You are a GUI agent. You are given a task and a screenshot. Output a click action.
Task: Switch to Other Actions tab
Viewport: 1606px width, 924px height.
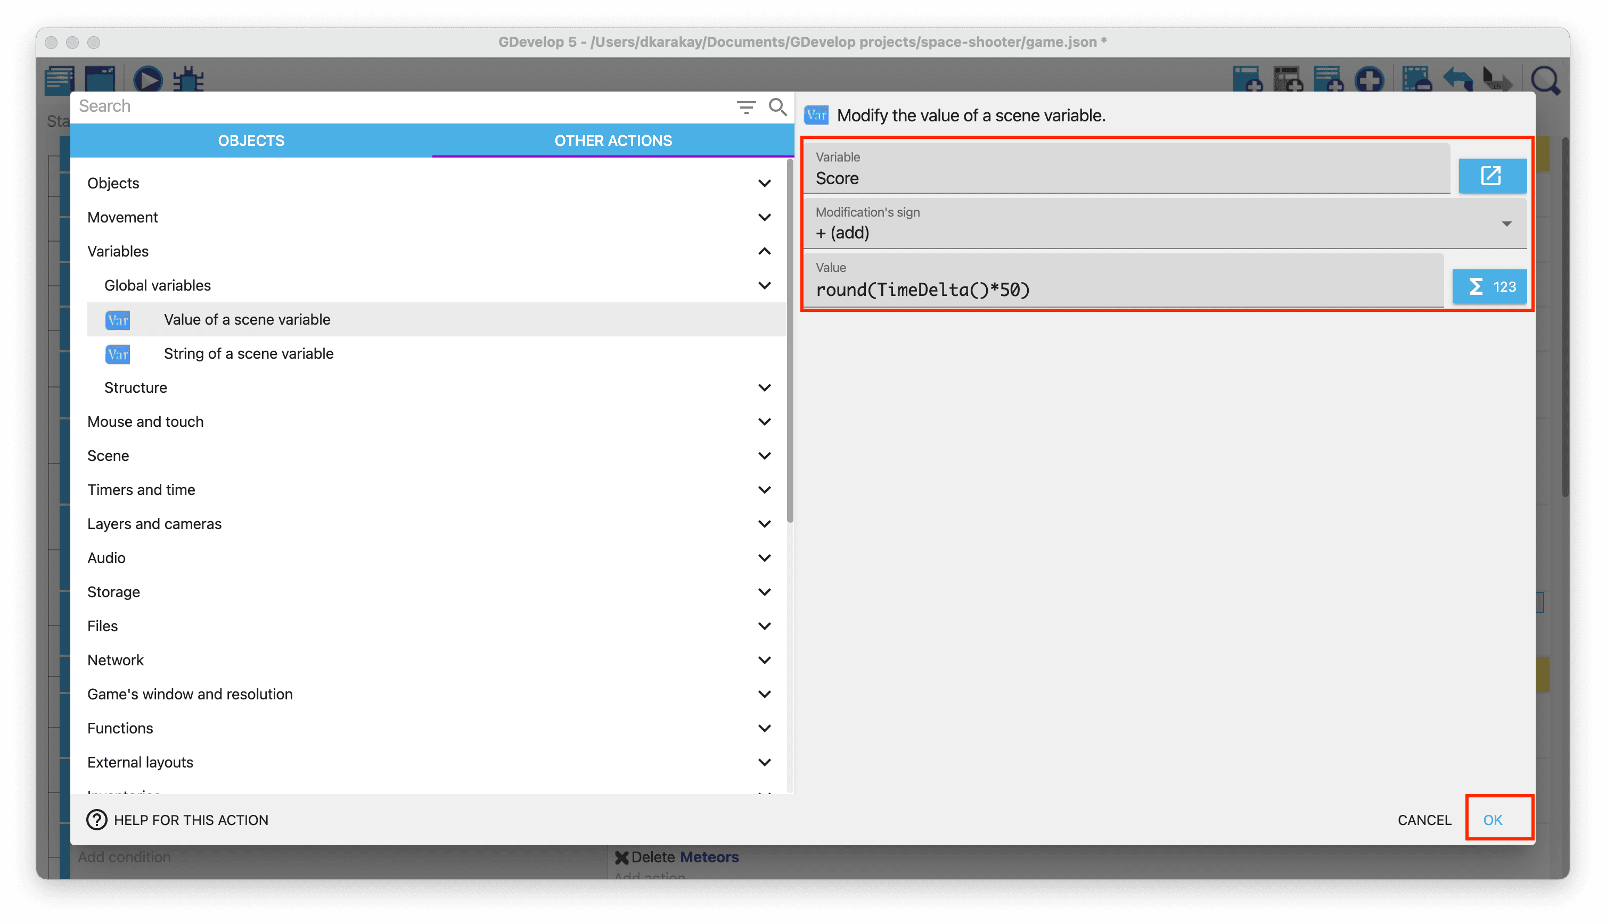[x=612, y=141]
